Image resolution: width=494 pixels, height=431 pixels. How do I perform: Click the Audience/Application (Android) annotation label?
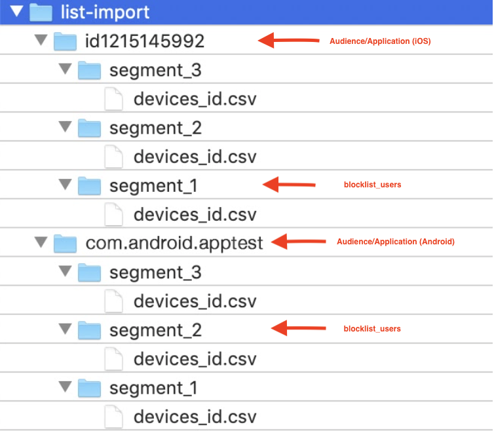pos(396,242)
